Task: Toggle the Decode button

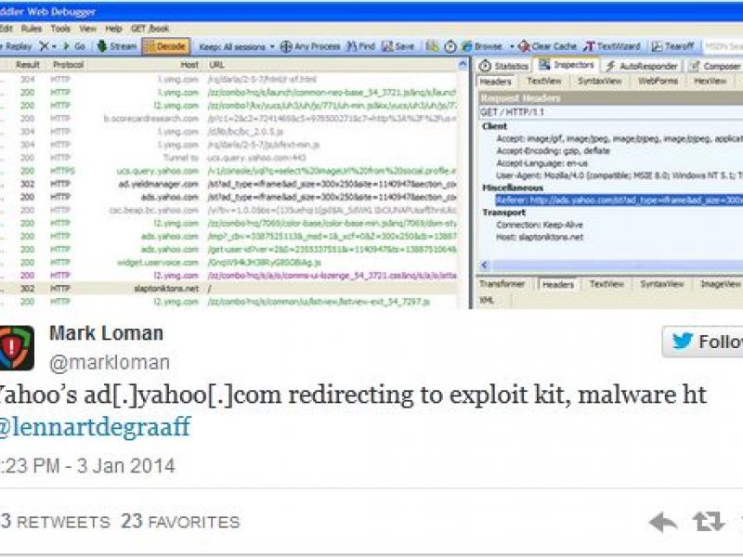Action: 166,45
